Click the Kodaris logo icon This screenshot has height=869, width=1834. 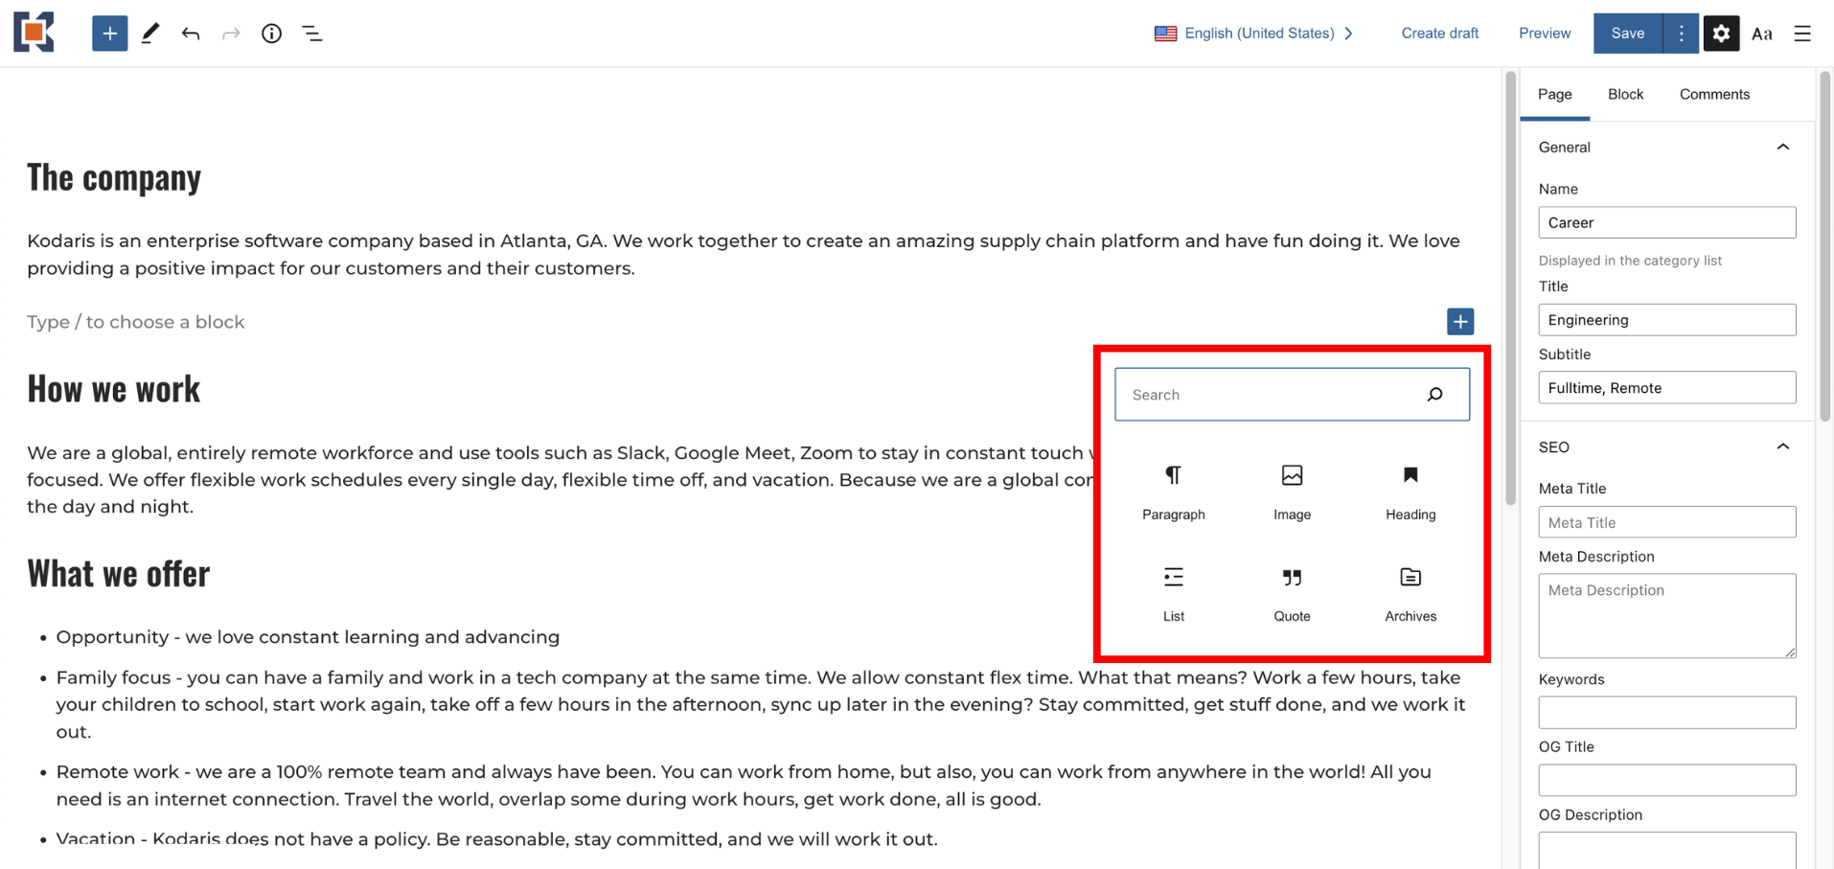(34, 33)
